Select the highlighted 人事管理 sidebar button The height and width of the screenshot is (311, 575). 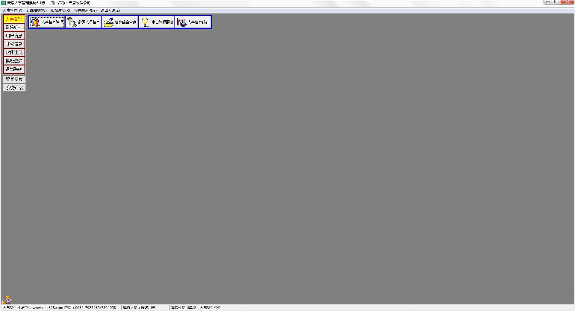point(14,19)
